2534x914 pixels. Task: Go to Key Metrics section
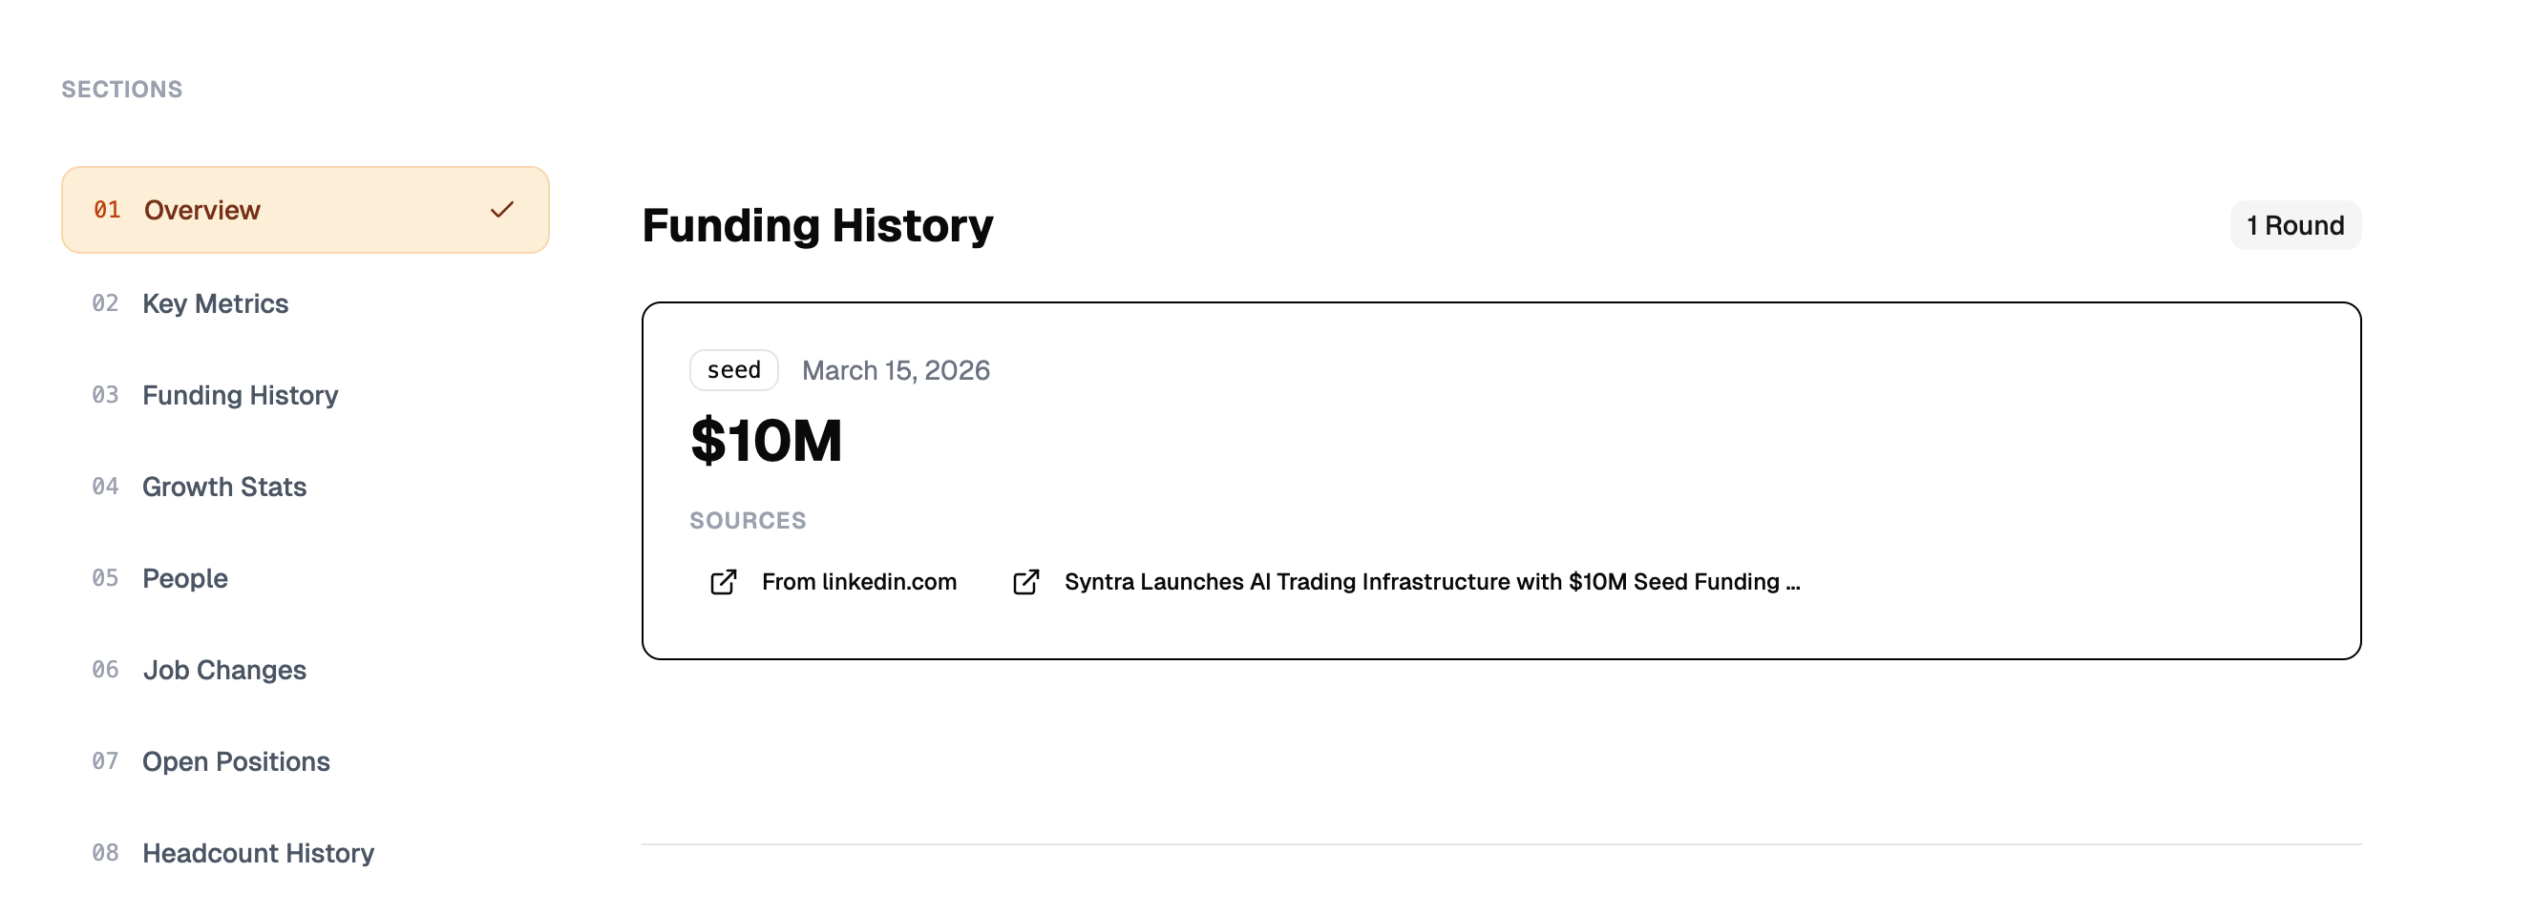[215, 303]
